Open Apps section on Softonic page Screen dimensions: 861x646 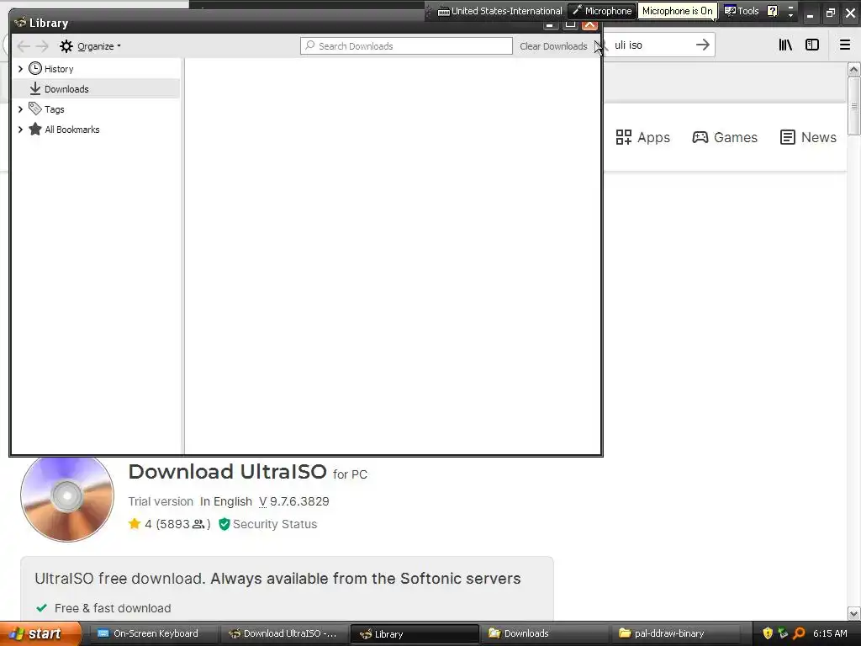coord(642,137)
